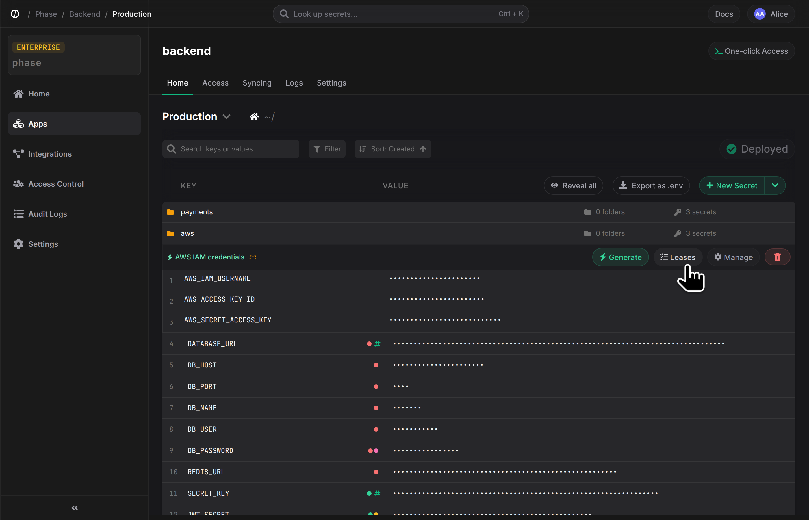Open the New Secret dropdown arrow
The width and height of the screenshot is (809, 520).
tap(775, 185)
